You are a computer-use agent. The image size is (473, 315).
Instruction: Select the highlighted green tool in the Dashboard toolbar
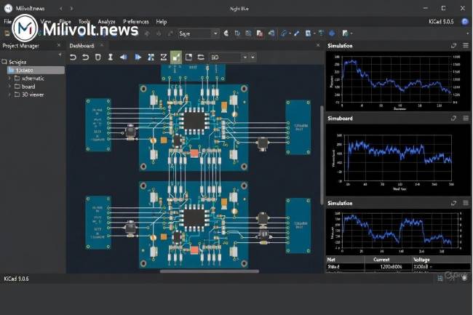tap(176, 57)
